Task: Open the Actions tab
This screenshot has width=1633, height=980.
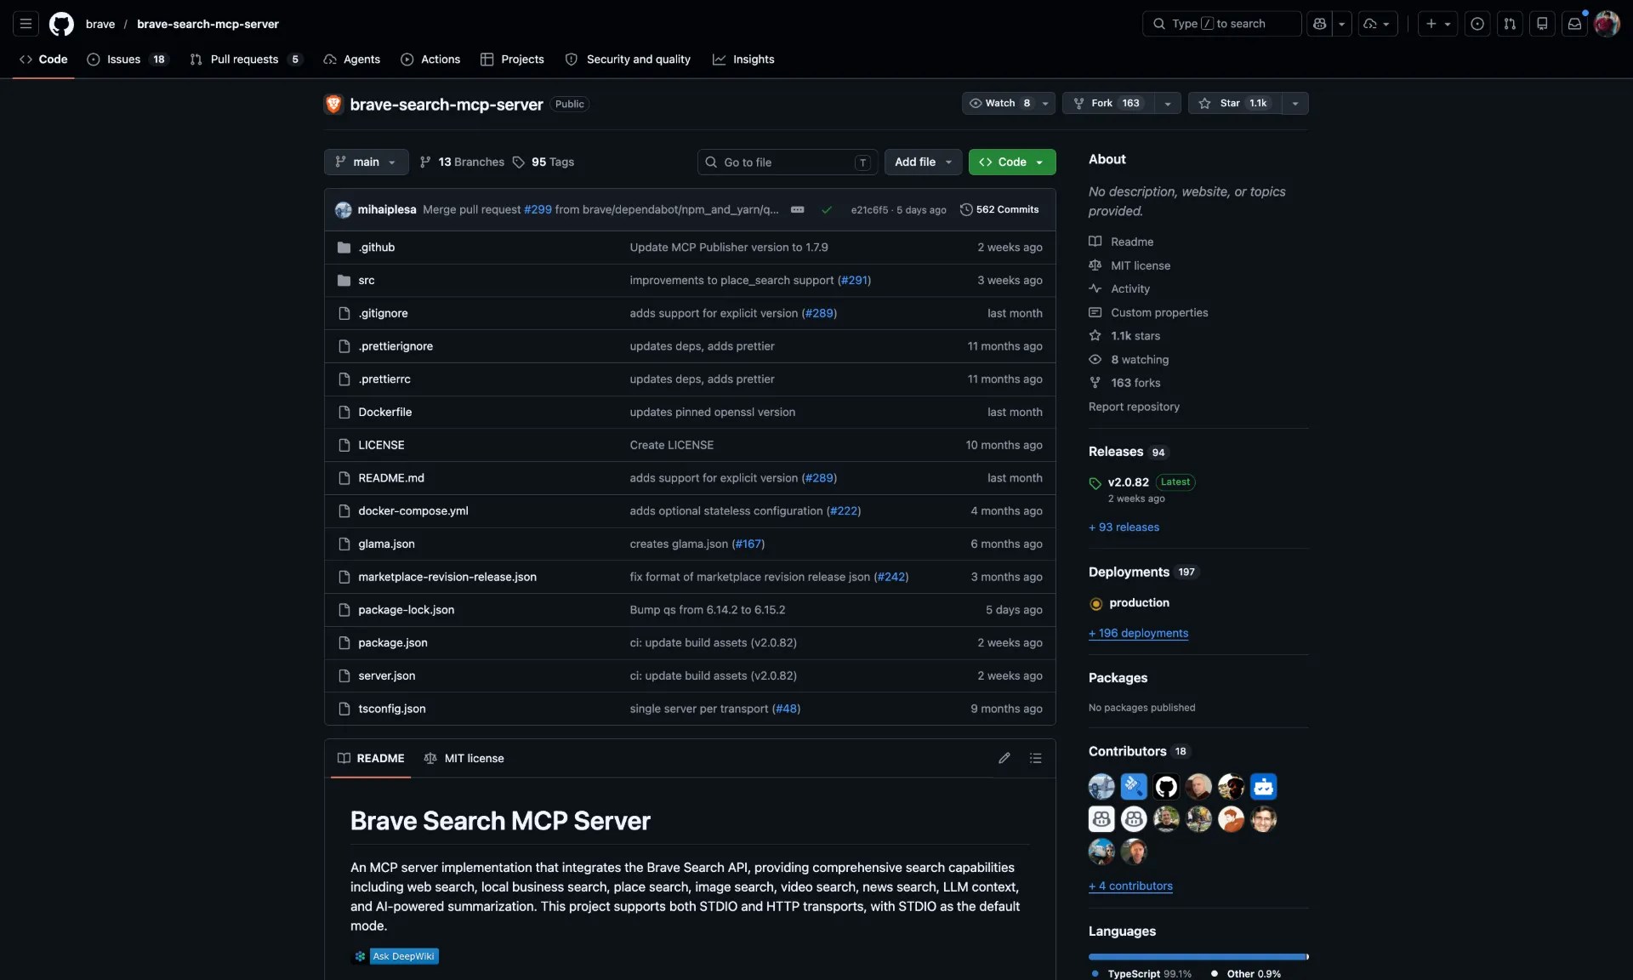Action: click(430, 60)
